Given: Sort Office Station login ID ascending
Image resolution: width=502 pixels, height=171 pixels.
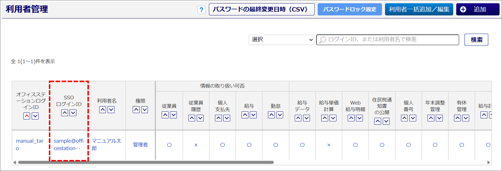Looking at the screenshot, I should point(27,116).
